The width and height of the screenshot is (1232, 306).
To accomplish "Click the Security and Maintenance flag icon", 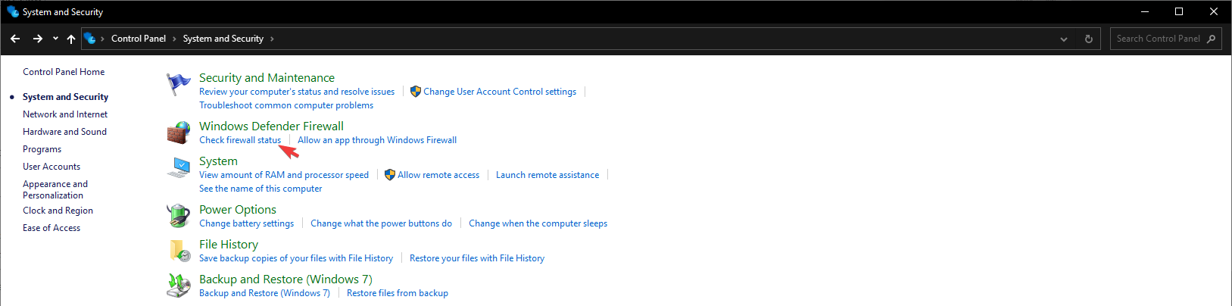I will [x=178, y=84].
